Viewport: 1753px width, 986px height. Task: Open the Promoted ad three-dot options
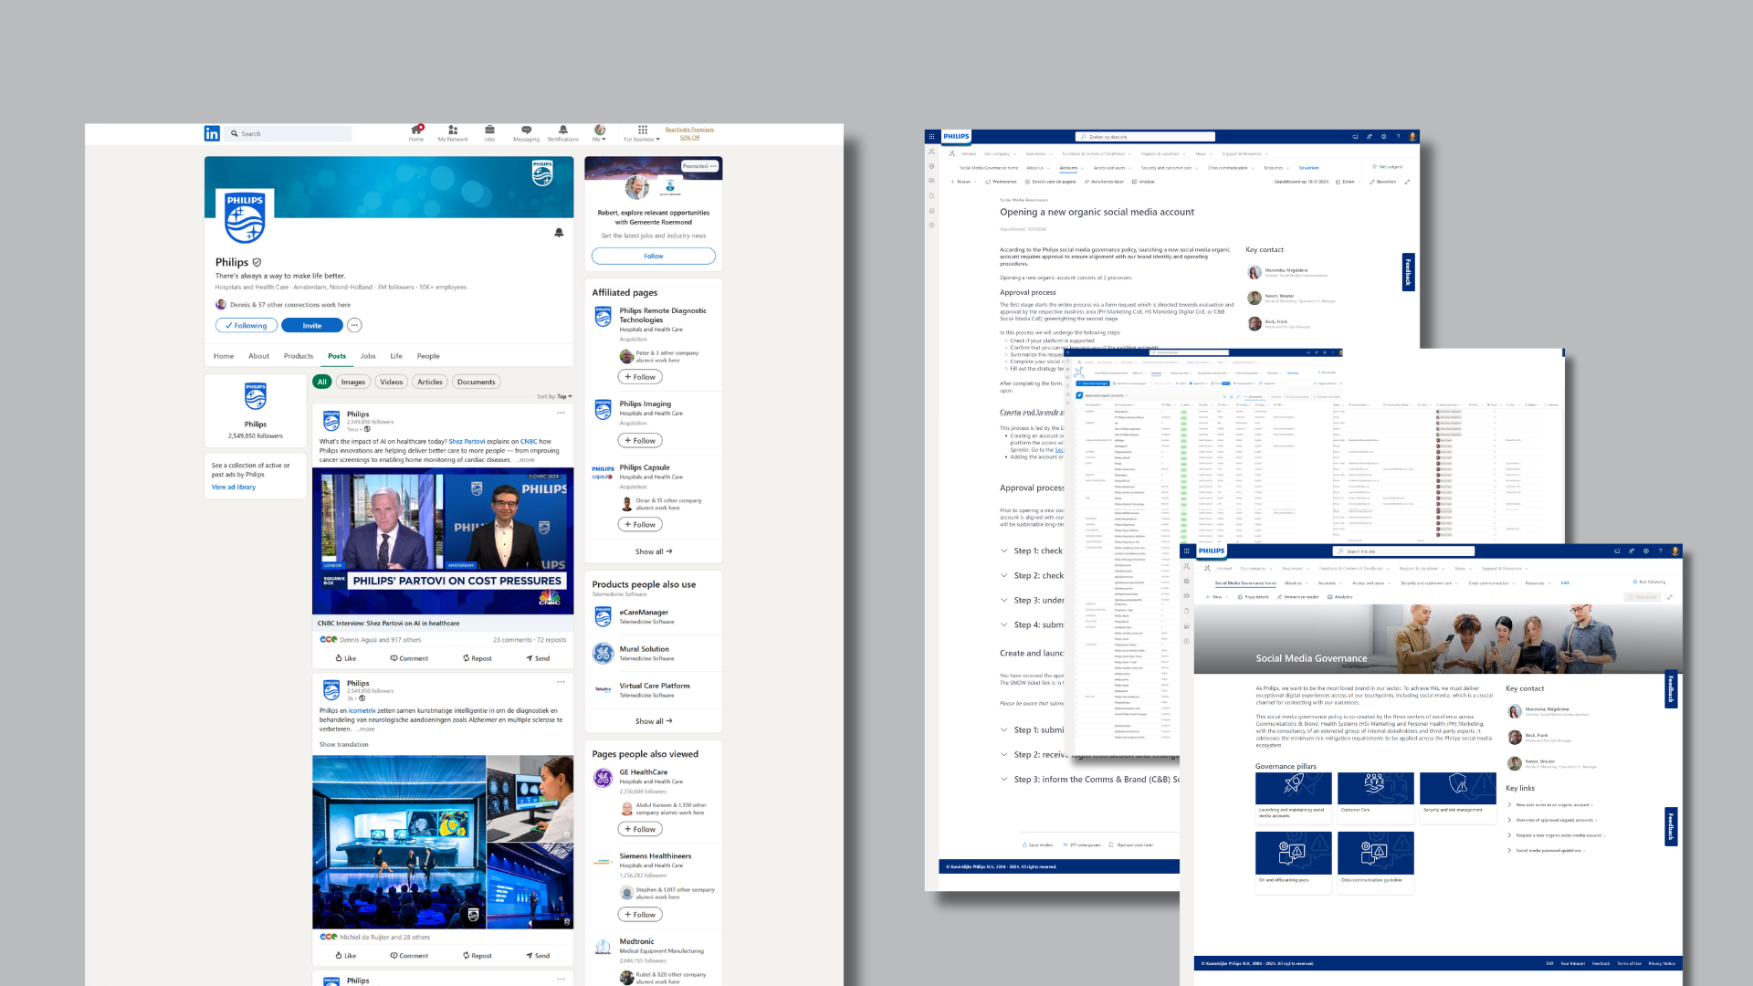(713, 166)
